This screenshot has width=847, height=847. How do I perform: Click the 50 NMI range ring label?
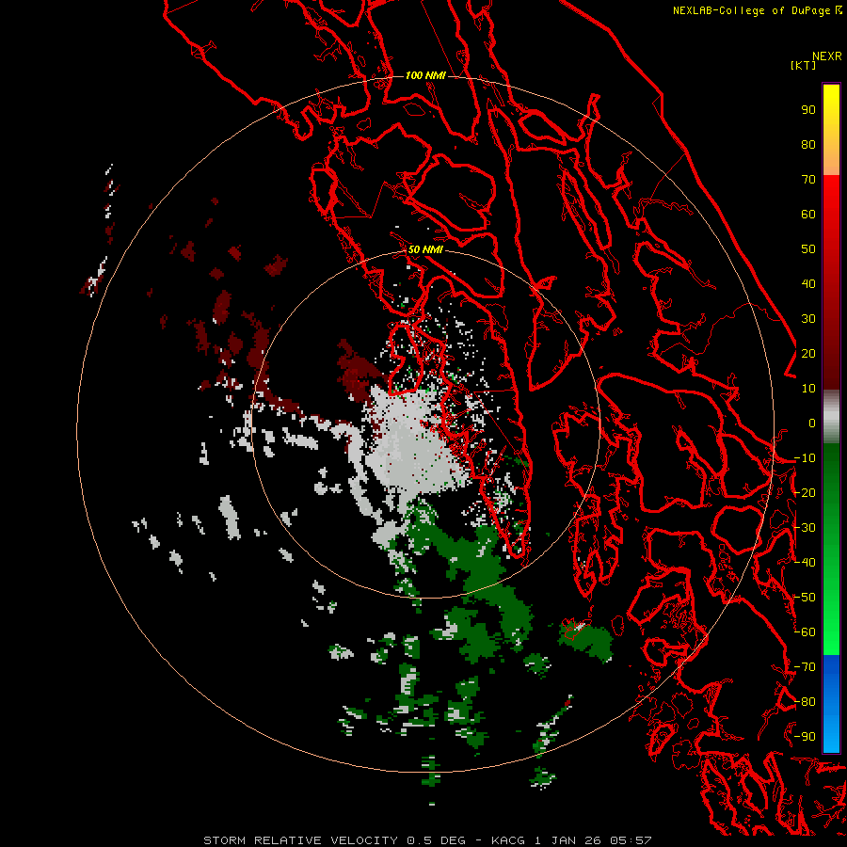click(425, 249)
